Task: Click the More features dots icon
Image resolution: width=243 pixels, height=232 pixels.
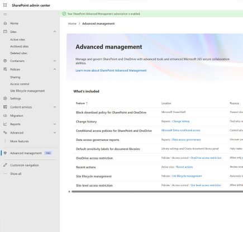Action: coord(5,141)
